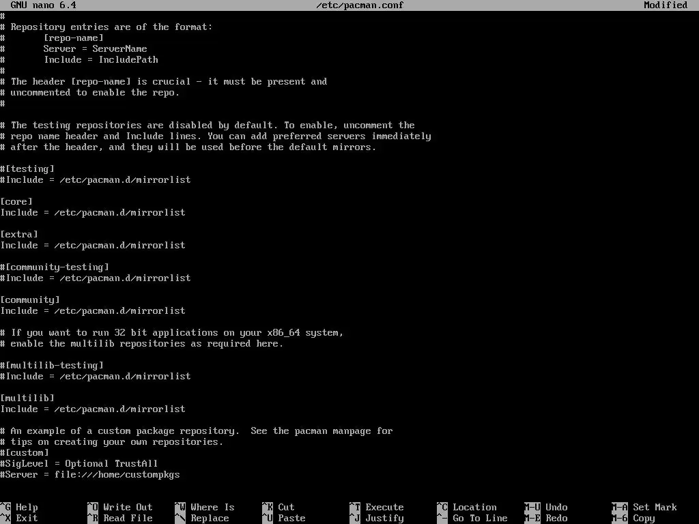Image resolution: width=699 pixels, height=524 pixels.
Task: Click the M-A Set Mark shortcut
Action: point(644,507)
